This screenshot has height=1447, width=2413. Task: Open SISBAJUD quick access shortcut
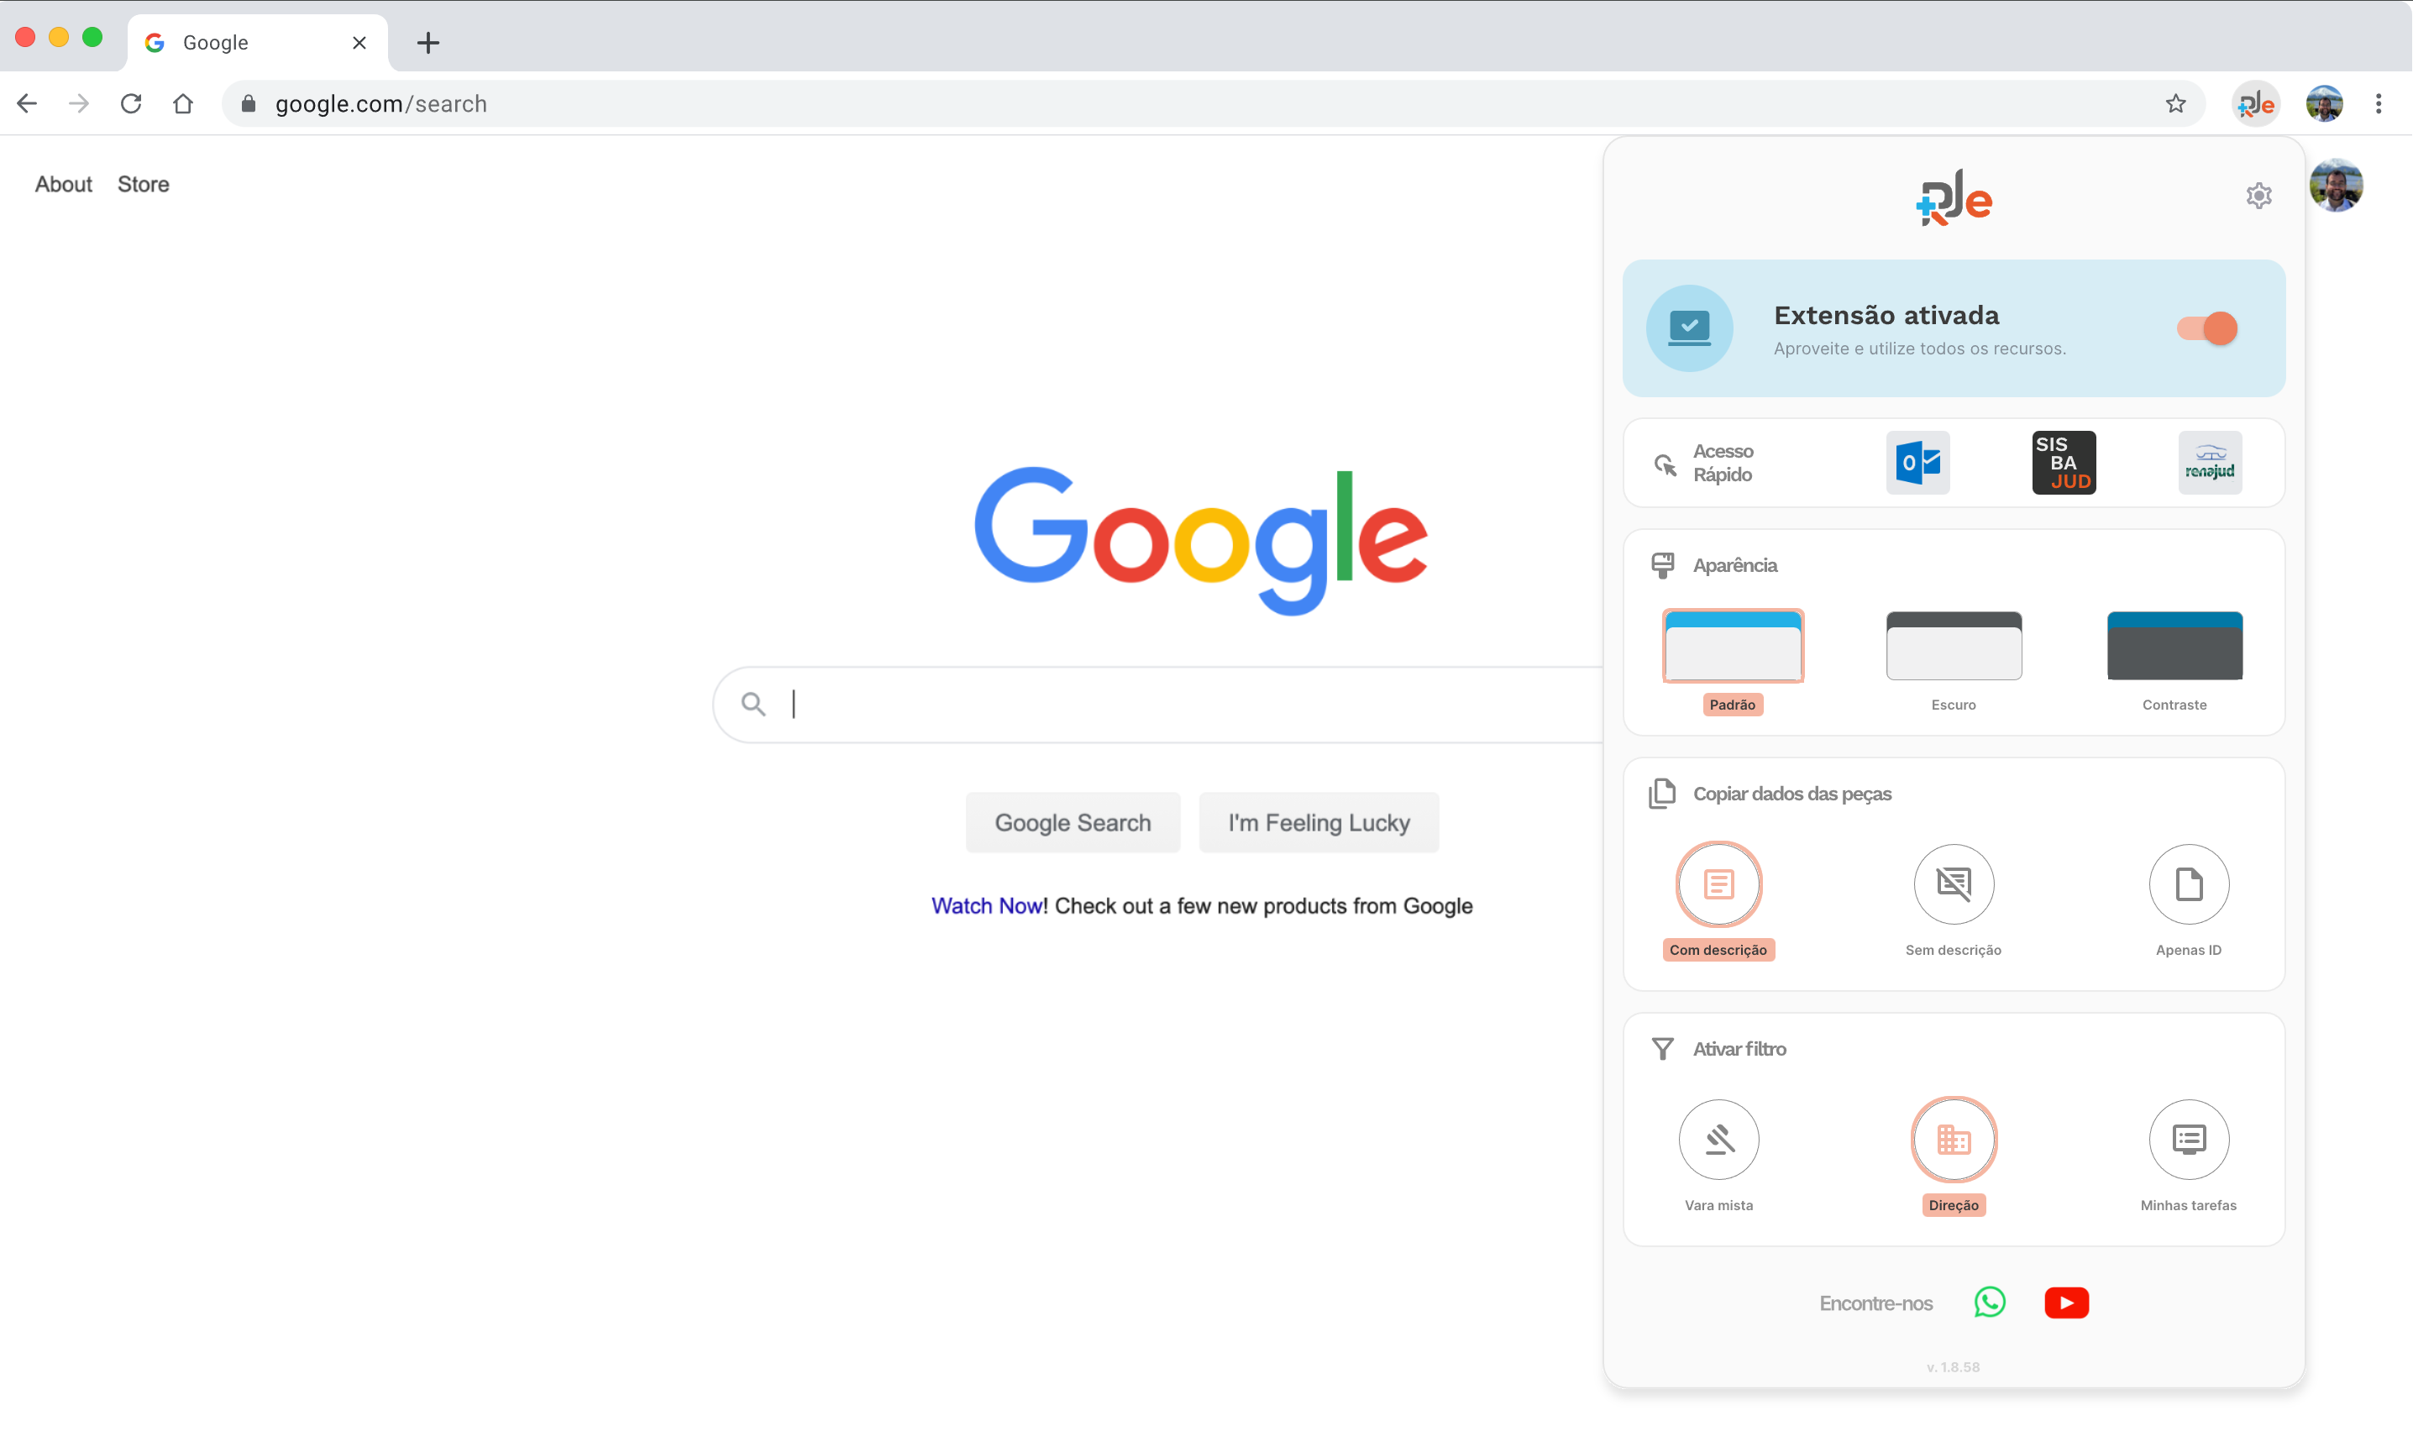pyautogui.click(x=2064, y=462)
